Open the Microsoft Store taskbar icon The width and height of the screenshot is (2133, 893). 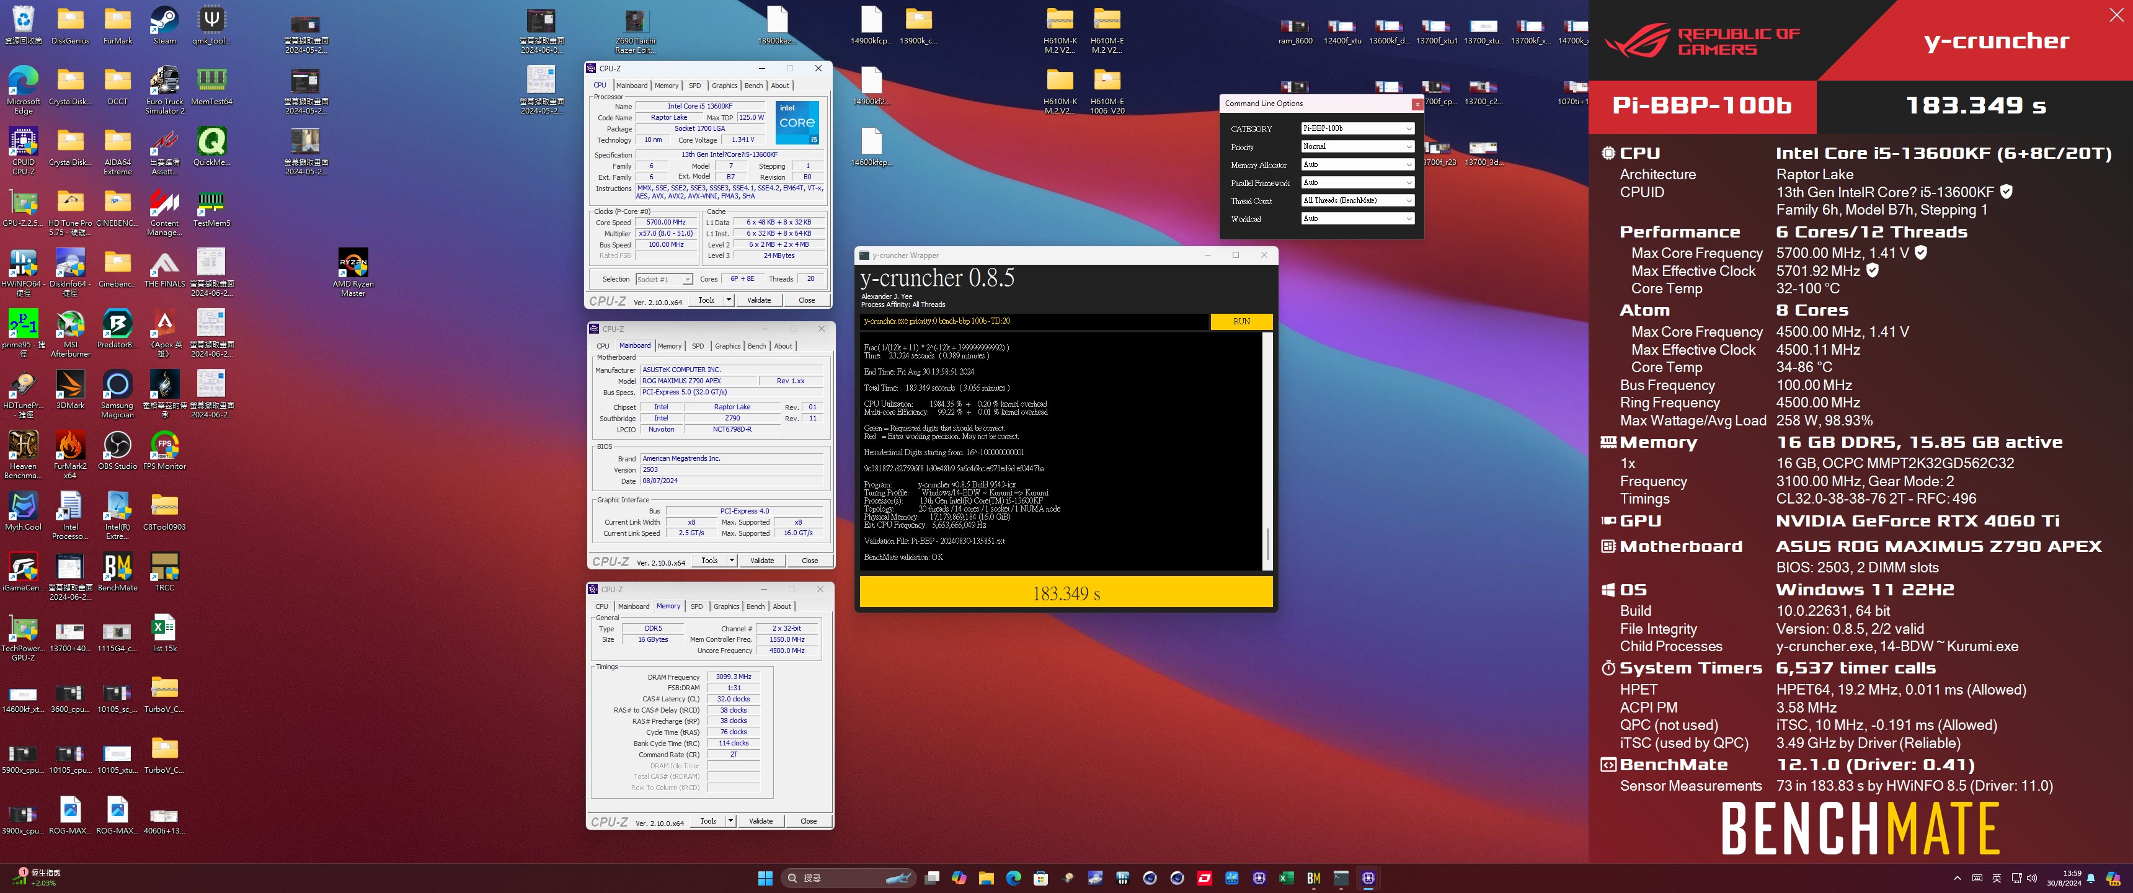pyautogui.click(x=1041, y=878)
